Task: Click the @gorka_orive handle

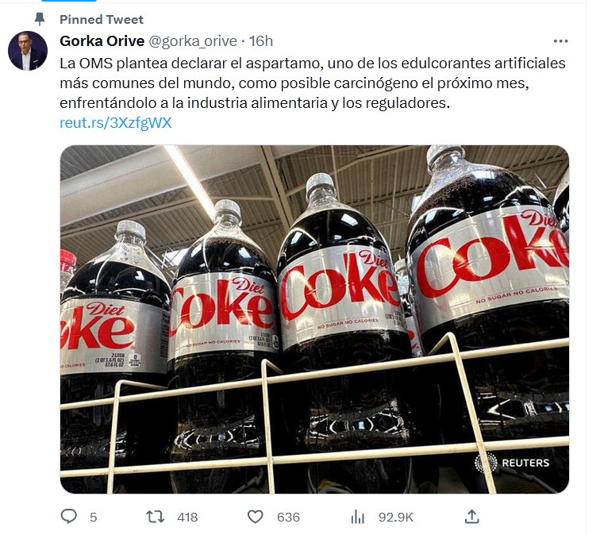Action: [193, 41]
